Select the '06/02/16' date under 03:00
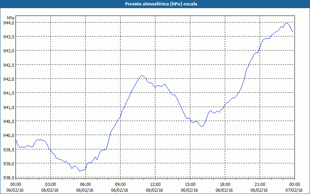This screenshot has width=310, height=194. click(50, 190)
